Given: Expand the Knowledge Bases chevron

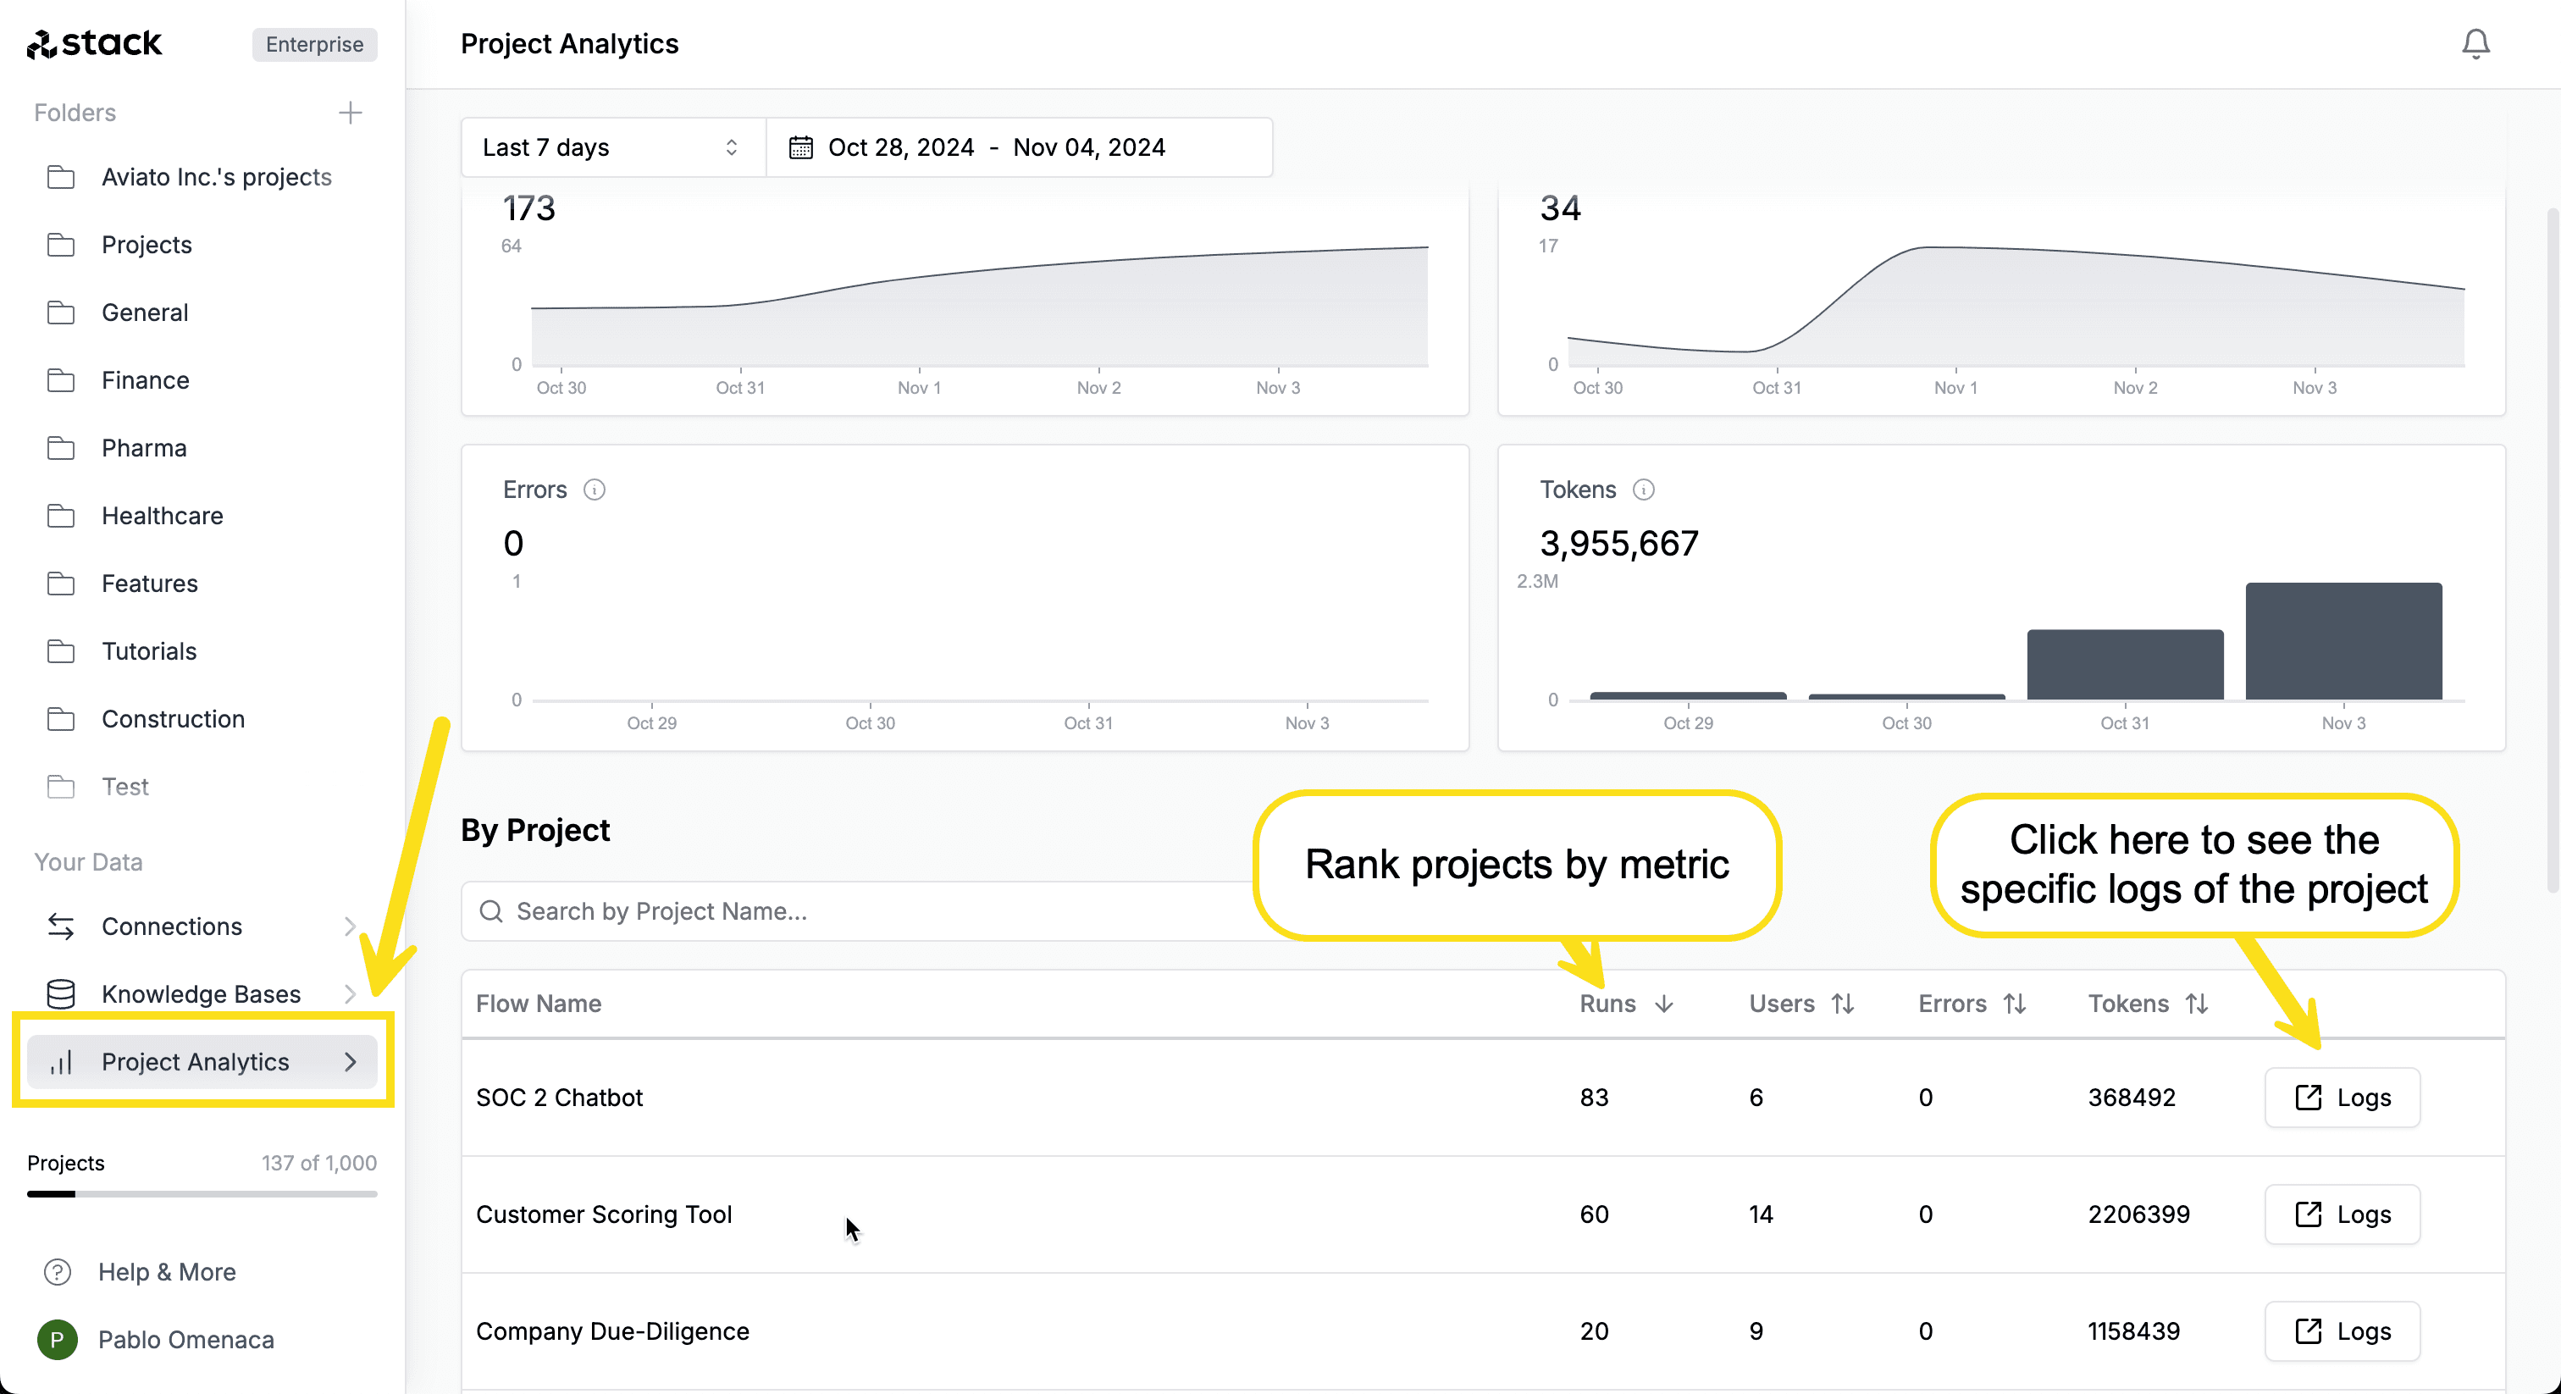Looking at the screenshot, I should coord(350,993).
